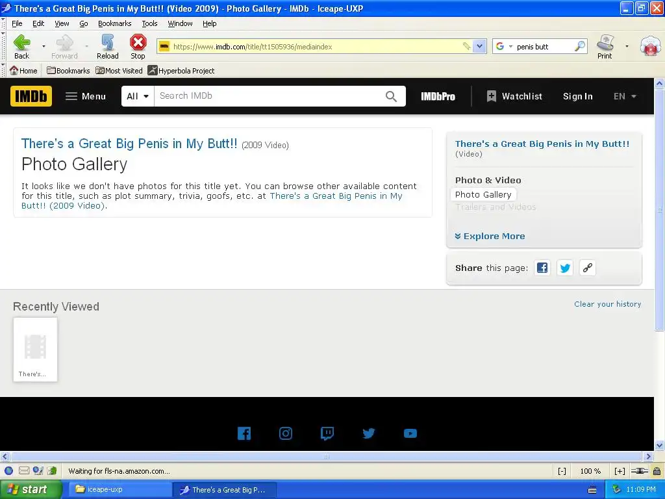Image resolution: width=665 pixels, height=499 pixels.
Task: Click Clear your history link
Action: pos(607,304)
